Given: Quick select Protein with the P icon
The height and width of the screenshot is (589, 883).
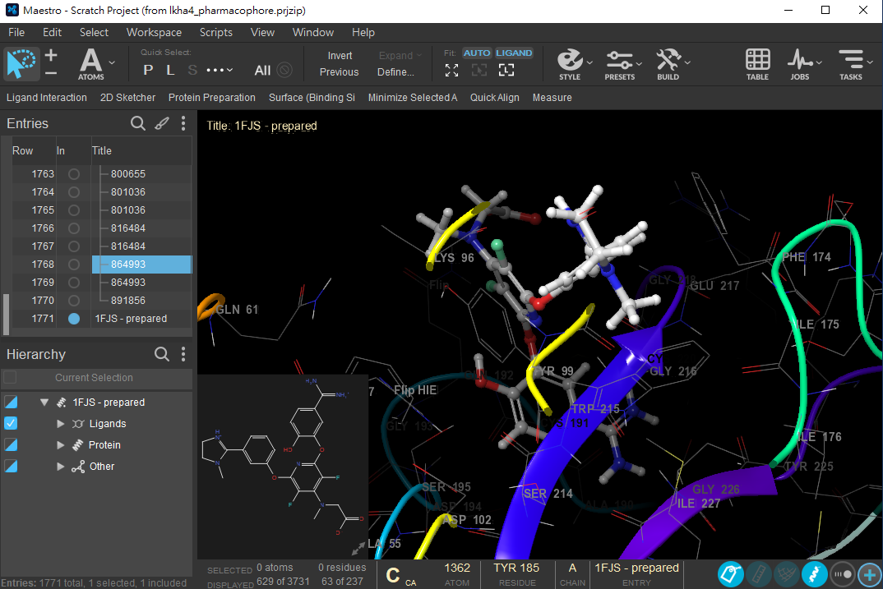Looking at the screenshot, I should 148,71.
